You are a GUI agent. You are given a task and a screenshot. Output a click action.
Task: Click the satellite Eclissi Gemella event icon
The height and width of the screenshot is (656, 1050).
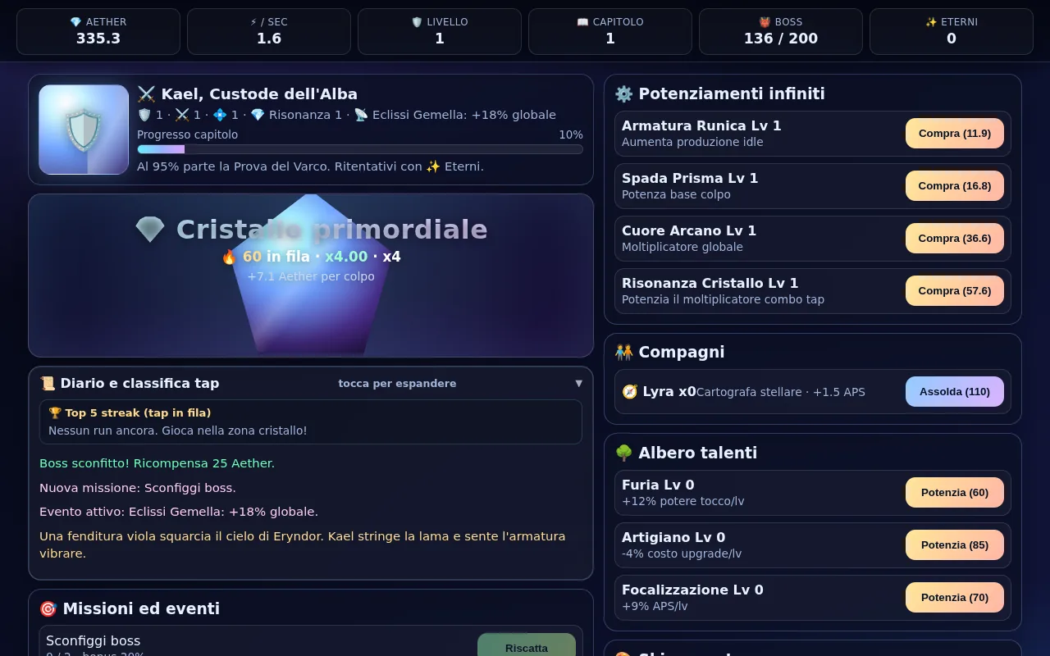pyautogui.click(x=361, y=115)
